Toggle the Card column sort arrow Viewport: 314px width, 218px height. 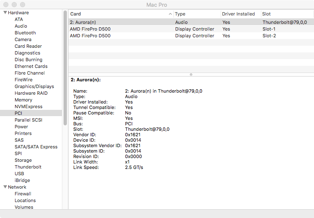[x=170, y=14]
